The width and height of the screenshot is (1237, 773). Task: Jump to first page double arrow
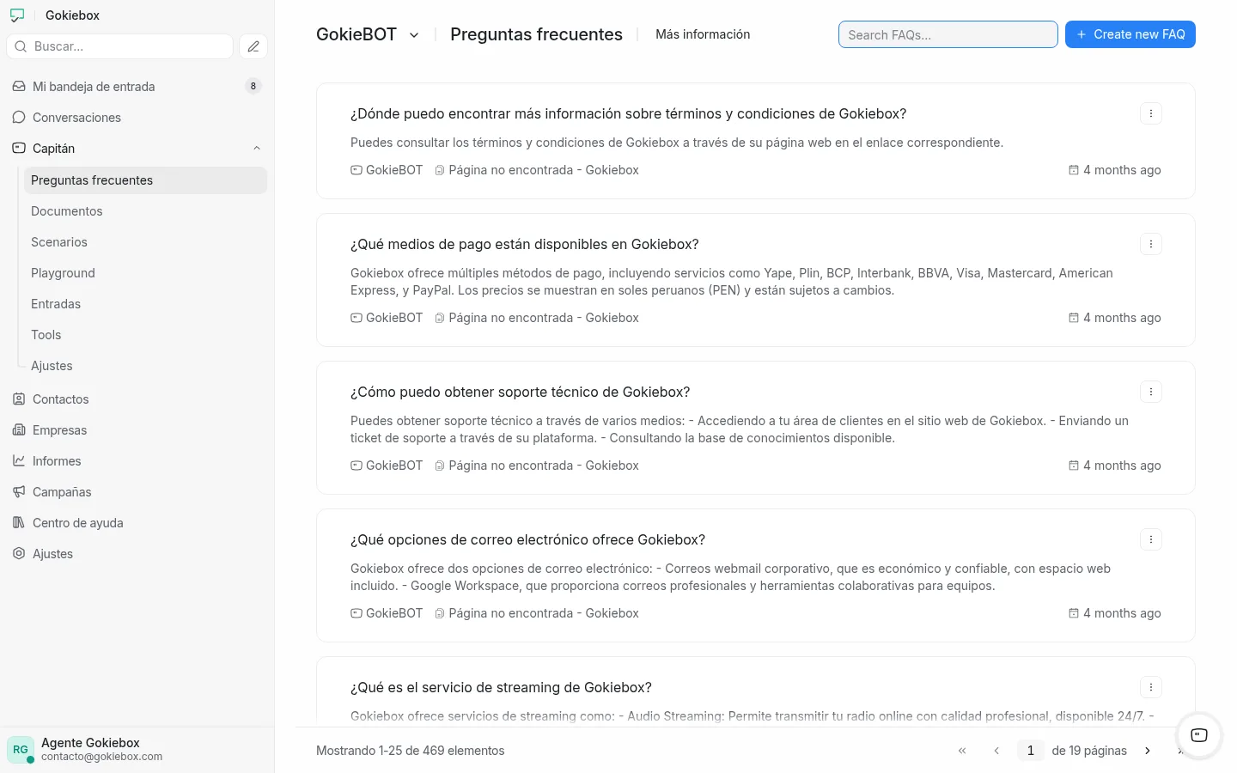point(962,751)
